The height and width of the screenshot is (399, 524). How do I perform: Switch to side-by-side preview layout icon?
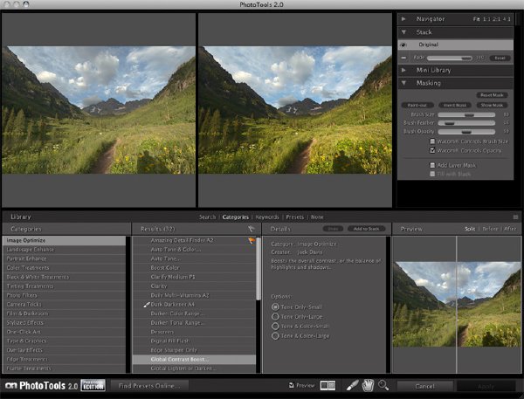pyautogui.click(x=327, y=386)
